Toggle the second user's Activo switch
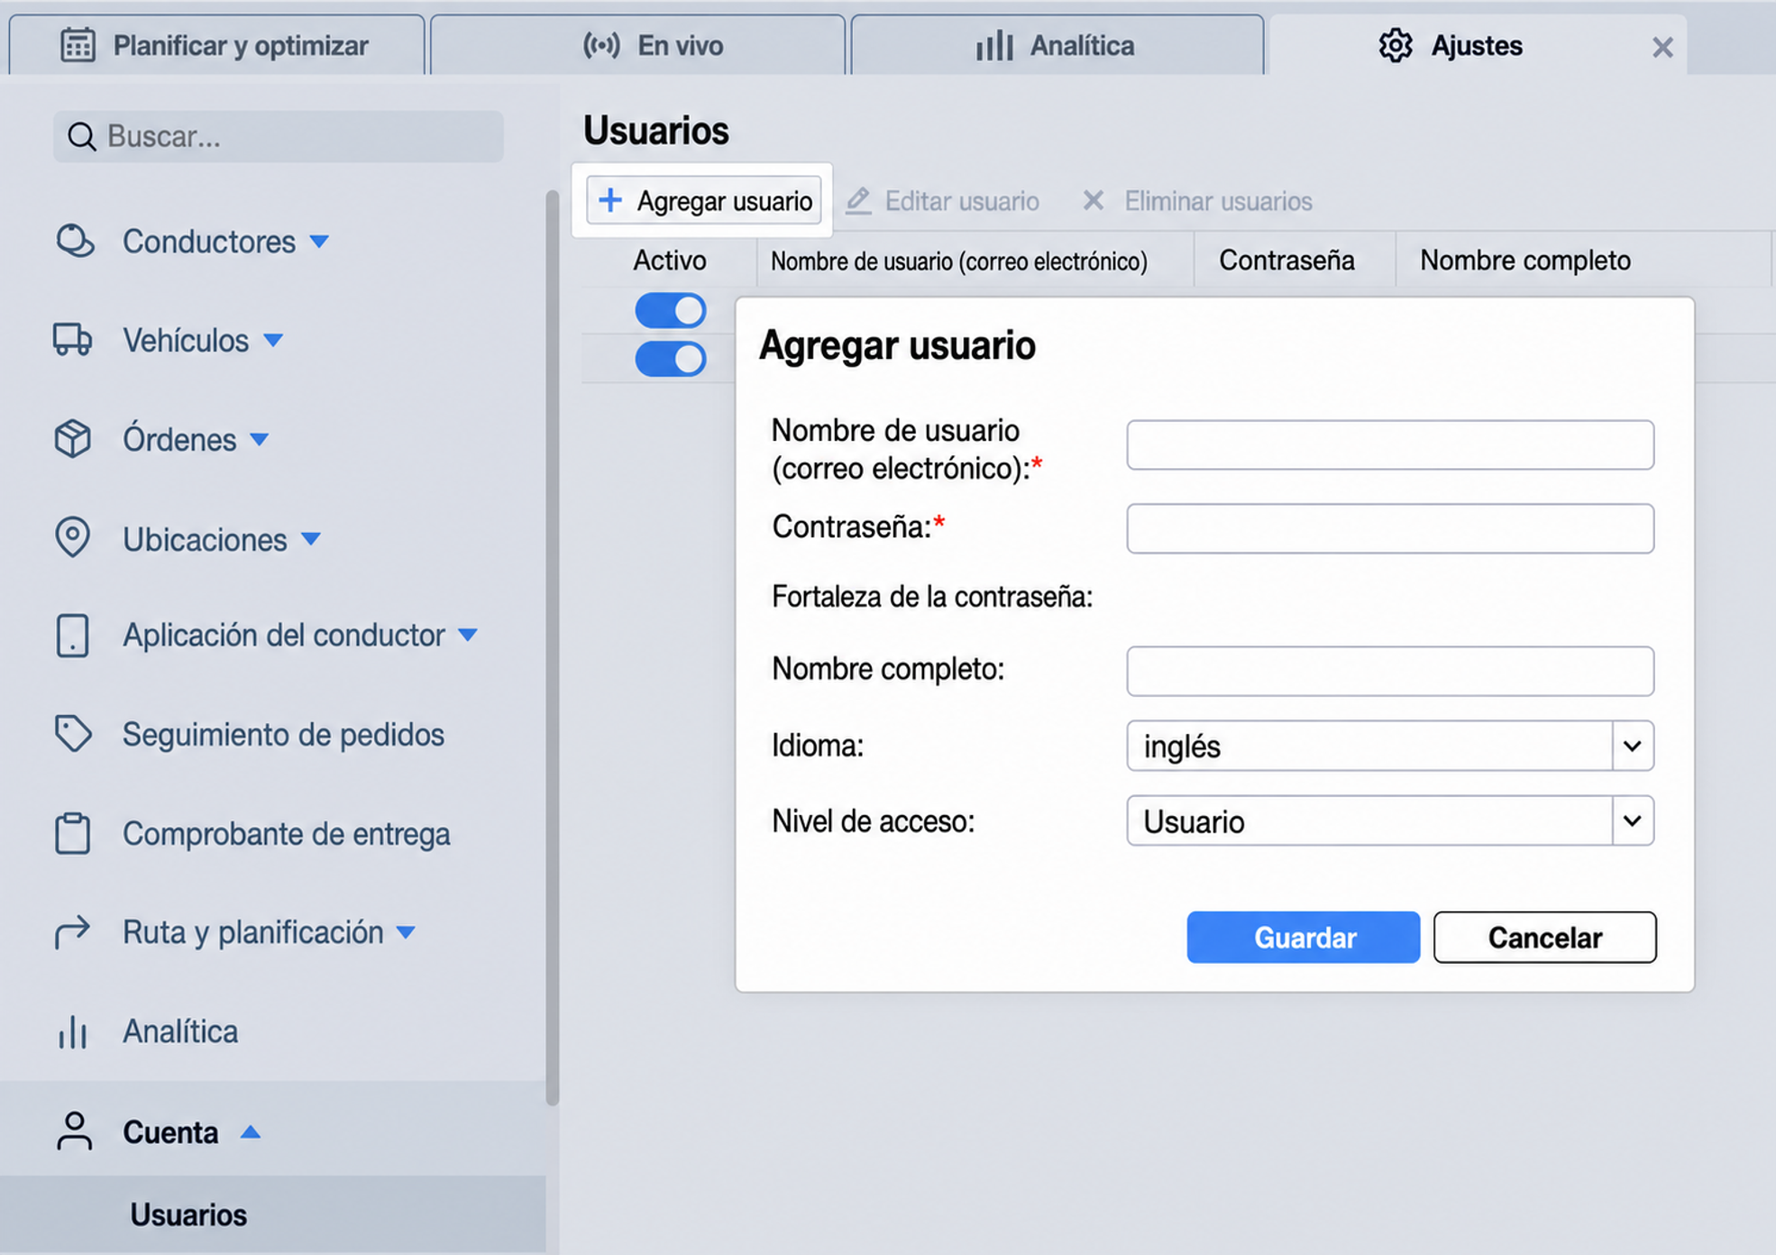 [670, 359]
